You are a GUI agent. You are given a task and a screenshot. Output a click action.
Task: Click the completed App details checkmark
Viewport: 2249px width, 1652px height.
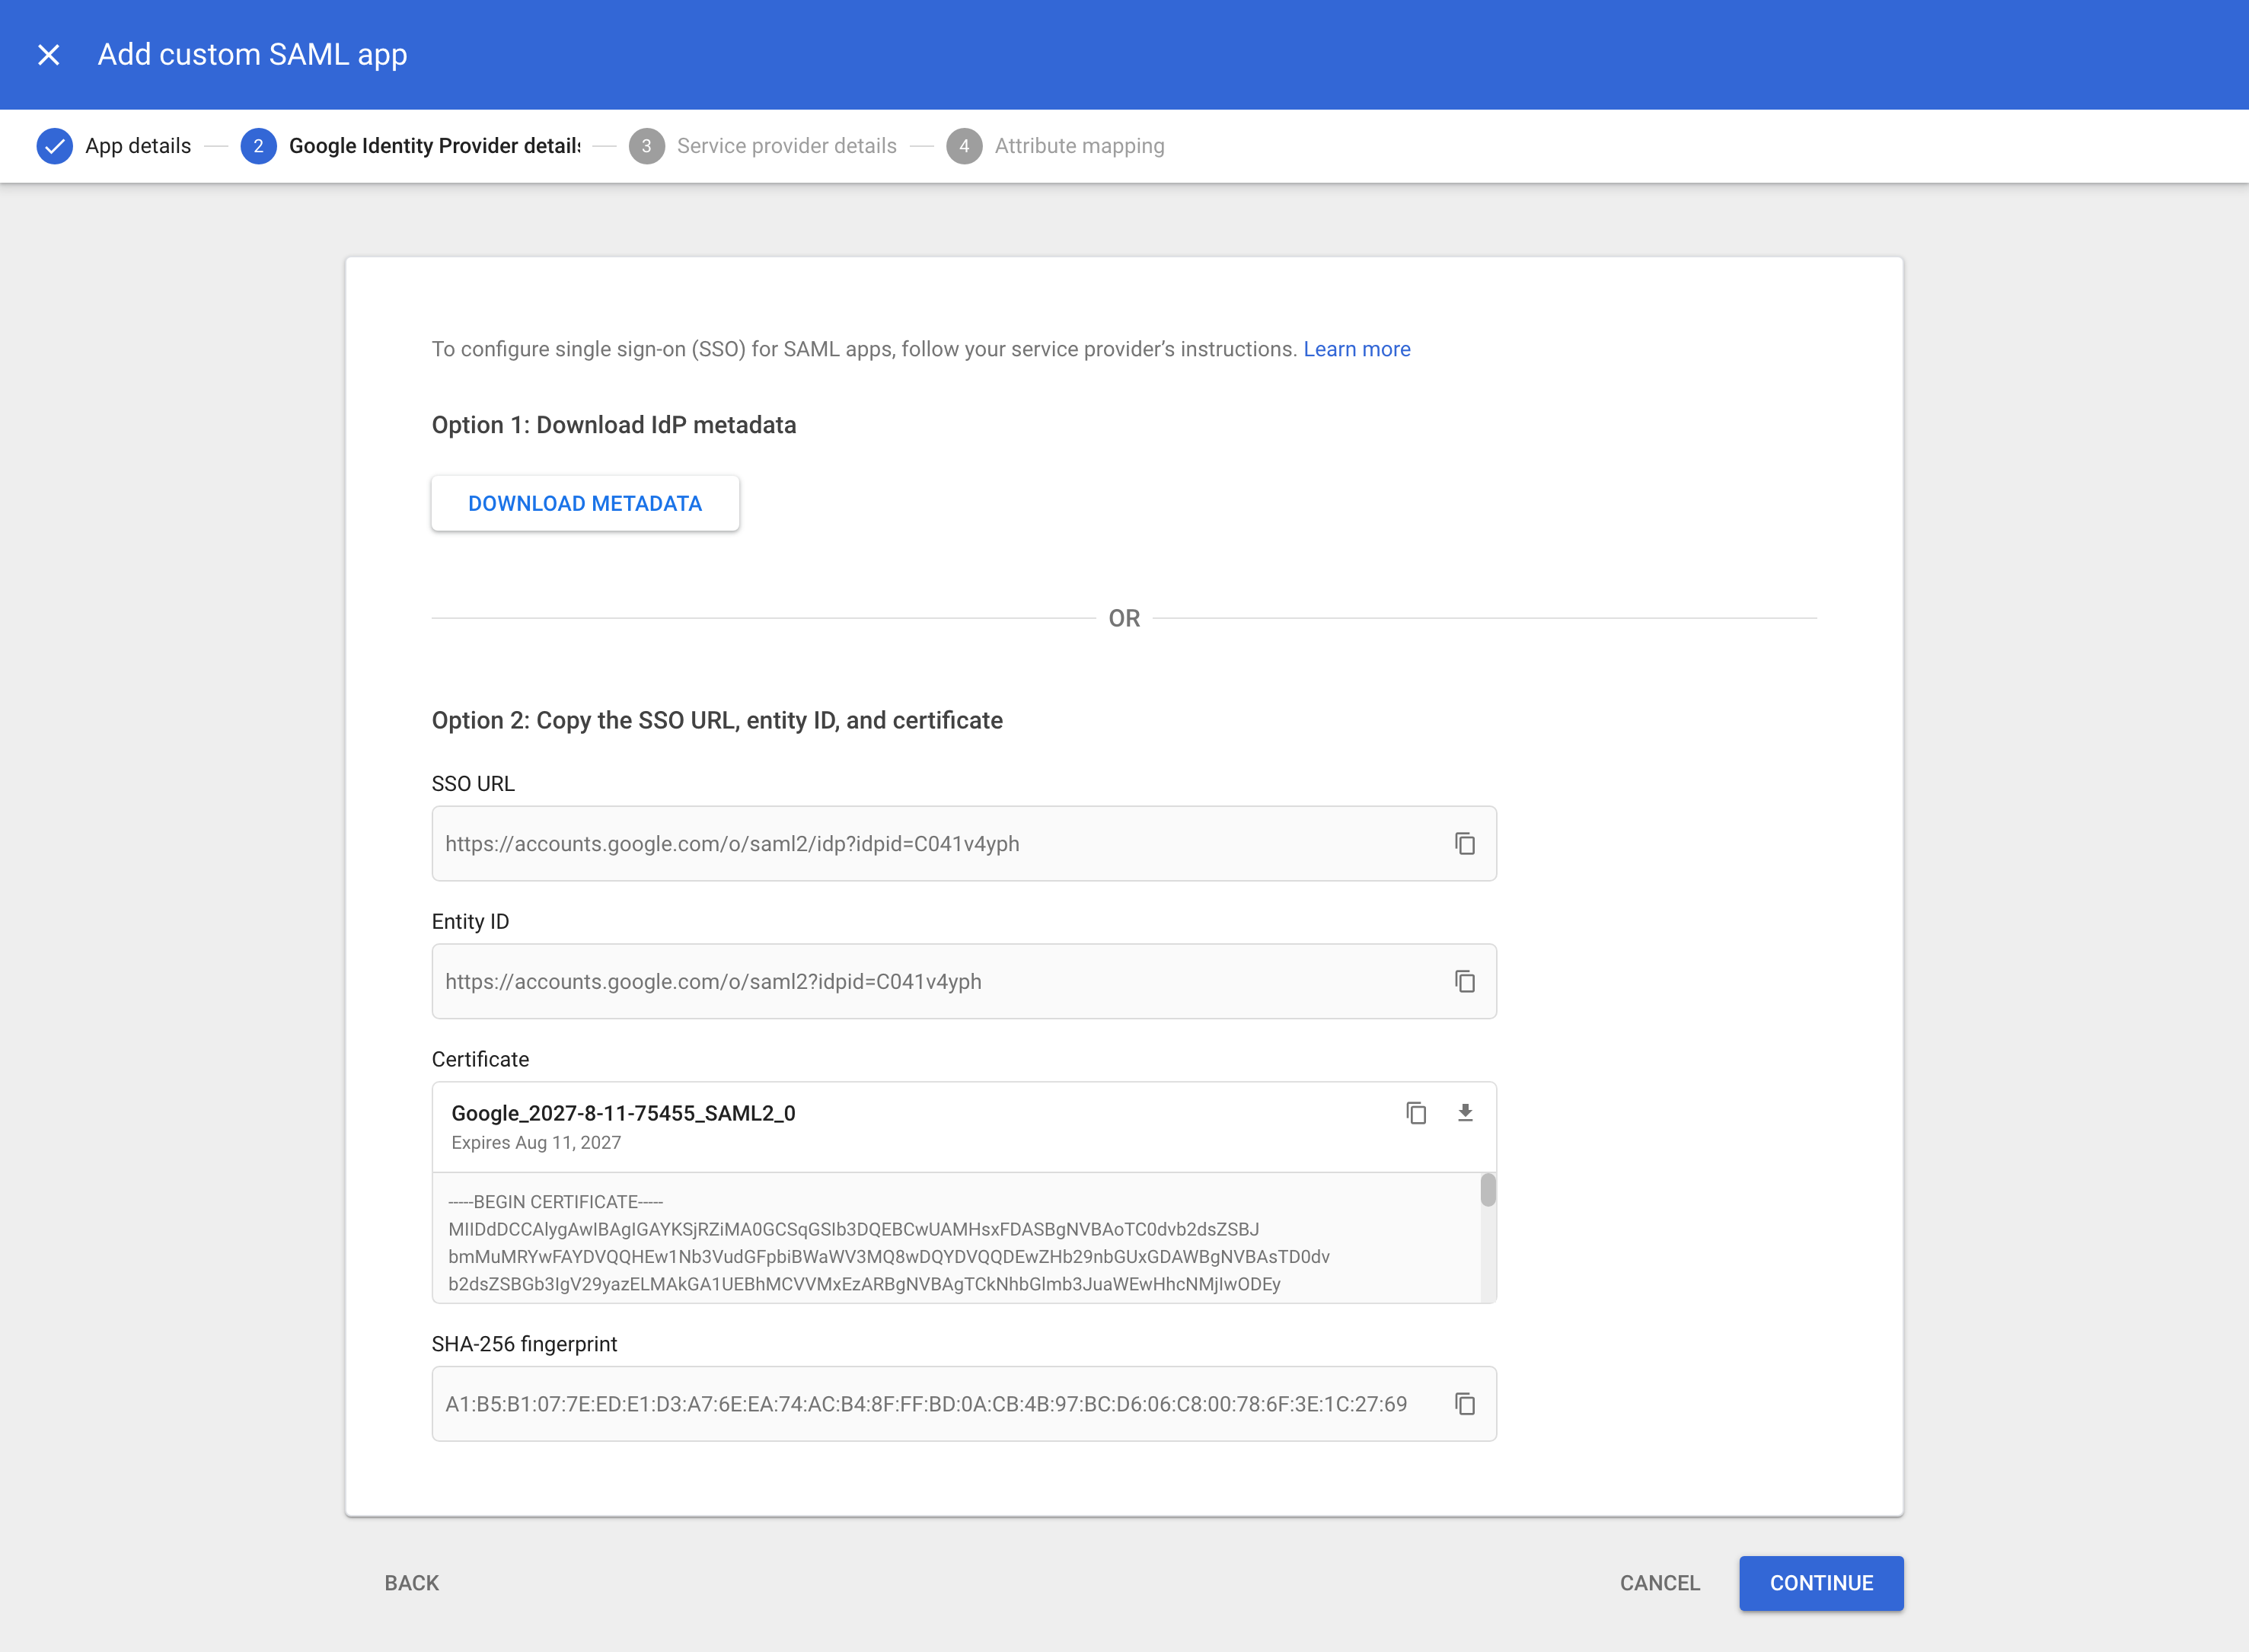click(55, 145)
